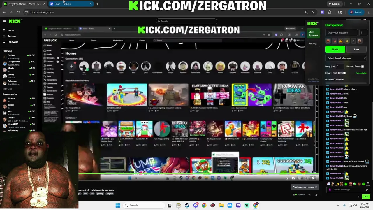The image size is (373, 210).
Task: Select the fifth emote in spammer panel
Action: pyautogui.click(x=353, y=41)
